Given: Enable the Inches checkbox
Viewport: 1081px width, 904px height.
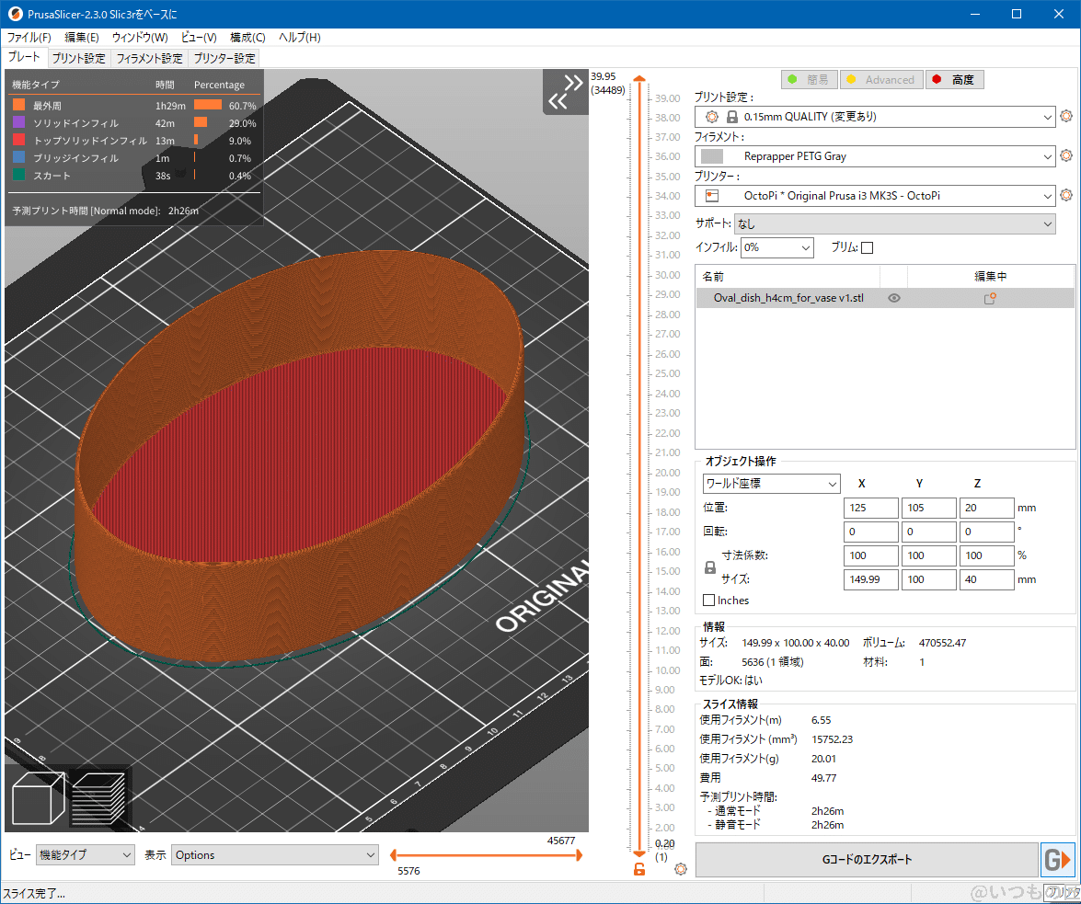Looking at the screenshot, I should click(707, 599).
